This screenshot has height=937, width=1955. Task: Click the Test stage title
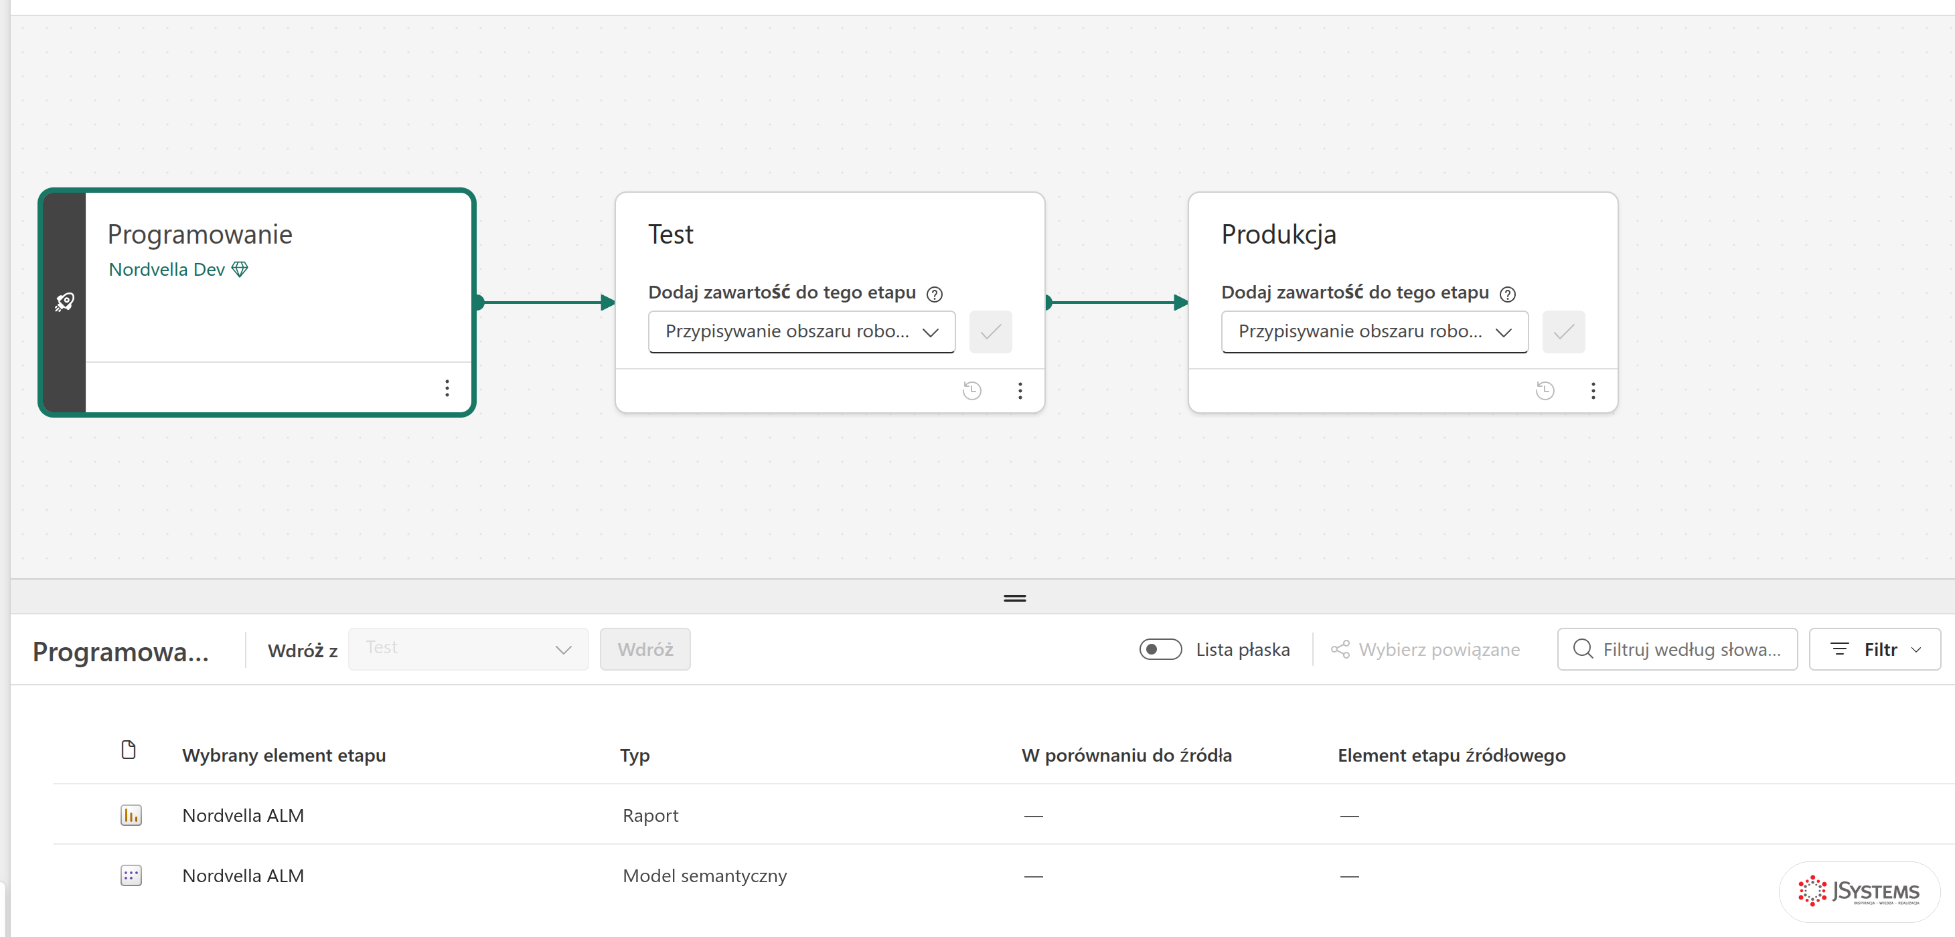click(x=671, y=234)
